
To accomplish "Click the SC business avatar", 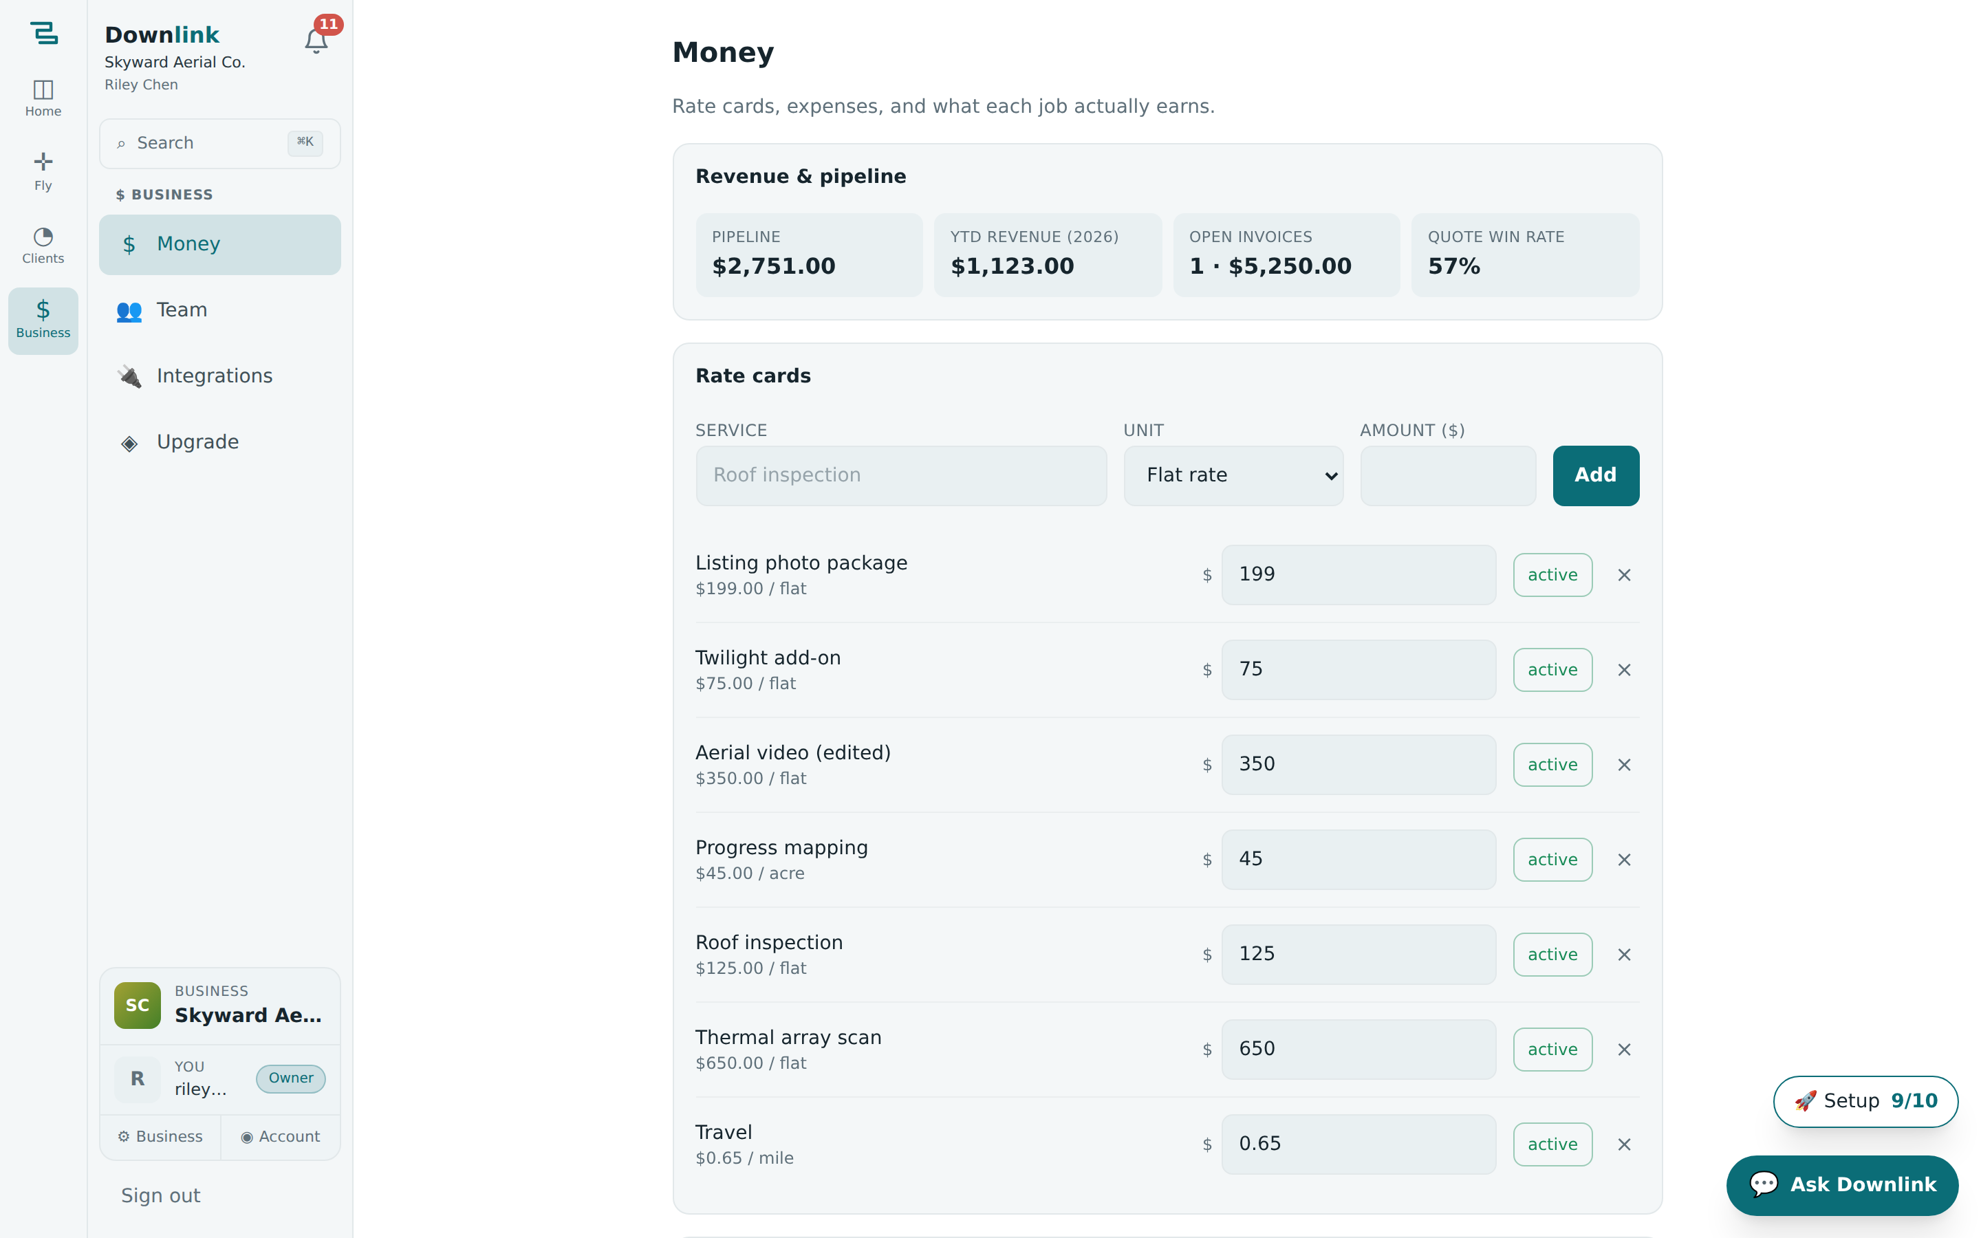I will click(138, 1006).
